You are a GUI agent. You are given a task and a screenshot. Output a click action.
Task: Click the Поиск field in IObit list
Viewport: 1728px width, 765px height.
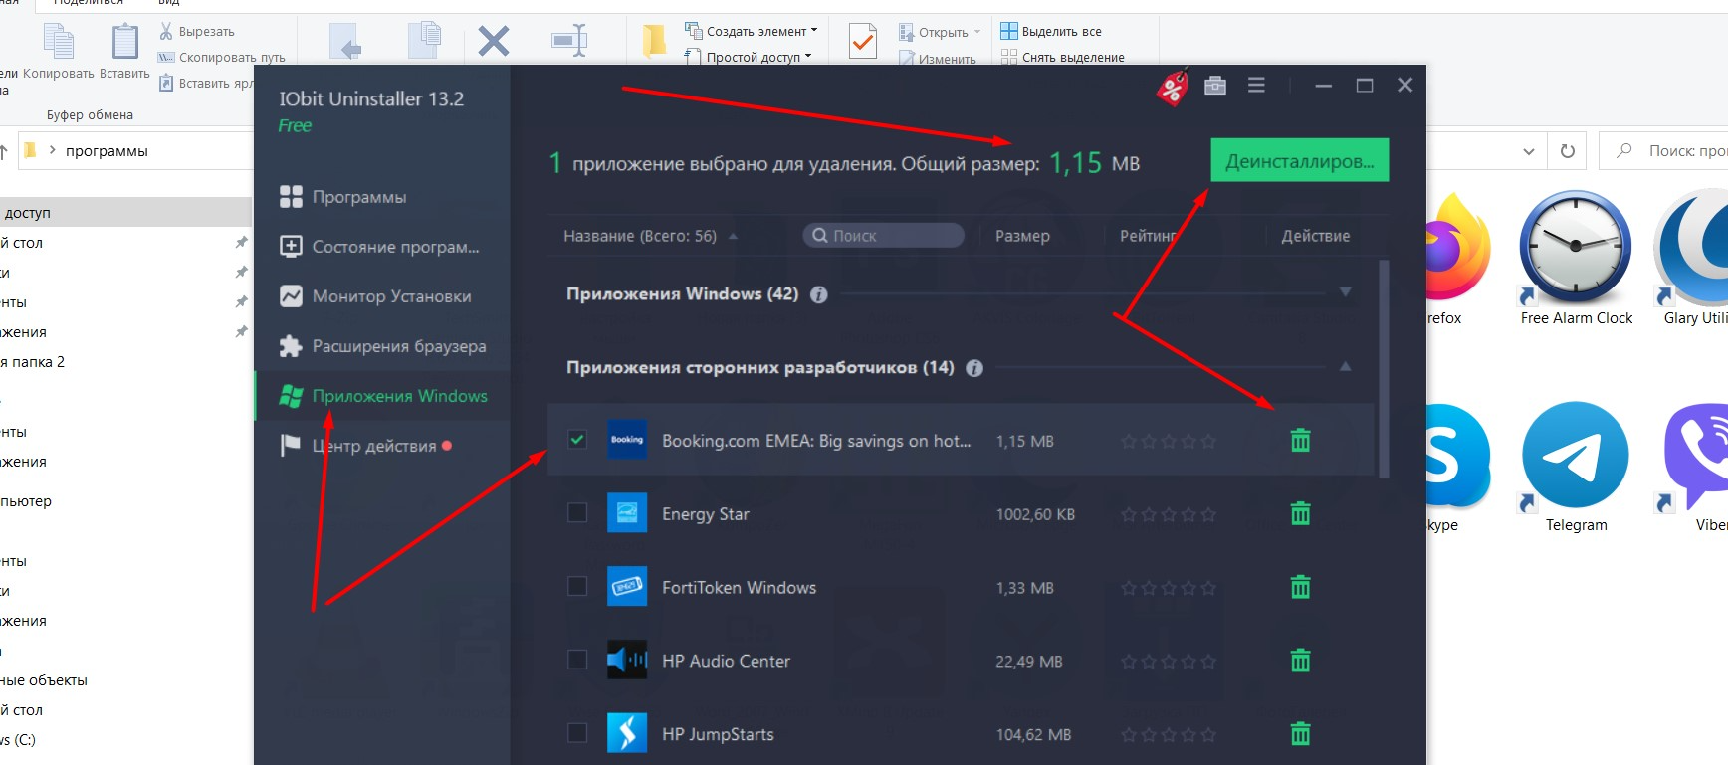[x=884, y=236]
